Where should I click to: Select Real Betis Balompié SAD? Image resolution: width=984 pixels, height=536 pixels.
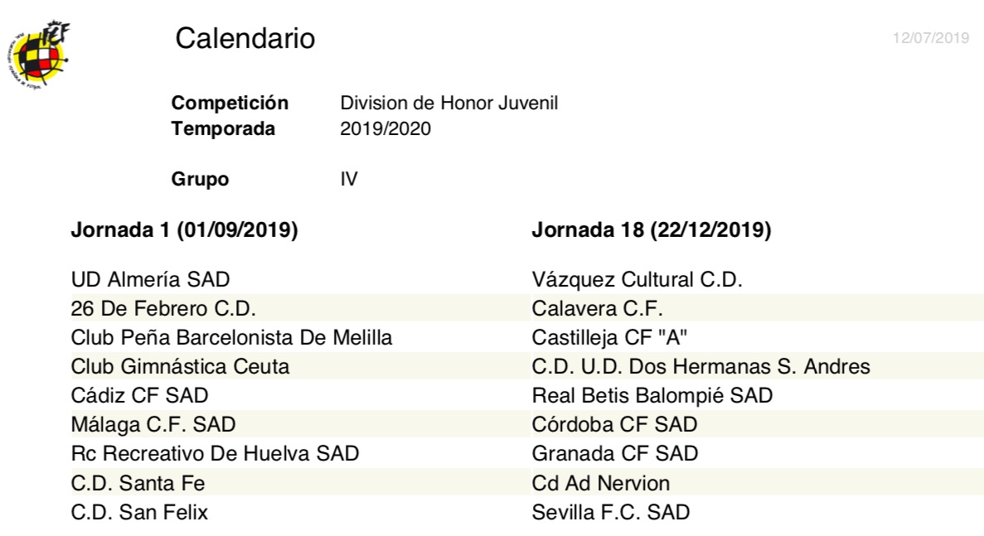pyautogui.click(x=652, y=395)
